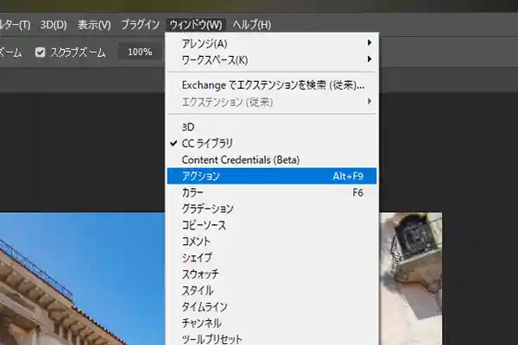Screen dimensions: 518x345
Task: Close the ウィンドウ(W) menu
Action: pos(196,25)
